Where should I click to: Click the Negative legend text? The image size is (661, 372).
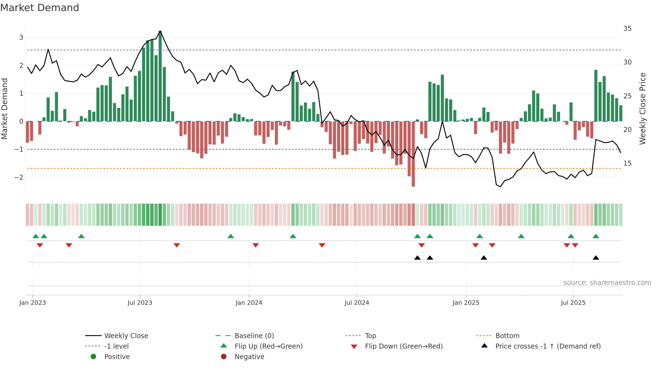(249, 357)
